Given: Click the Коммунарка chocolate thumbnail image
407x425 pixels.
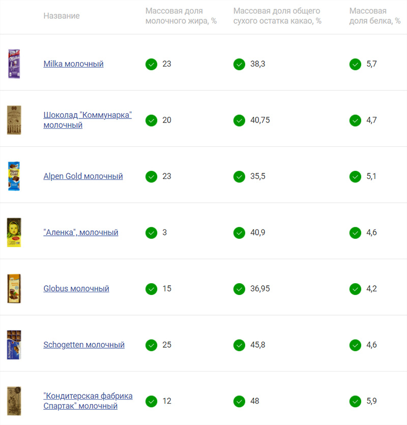Looking at the screenshot, I should point(14,120).
